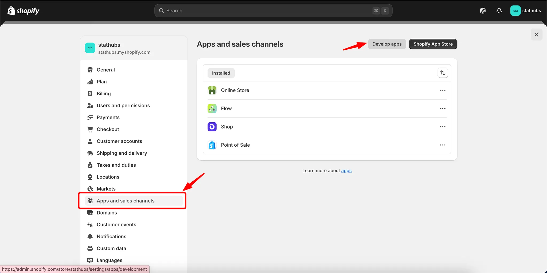The width and height of the screenshot is (547, 273).
Task: Click the Customer accounts label
Action: coord(119,141)
